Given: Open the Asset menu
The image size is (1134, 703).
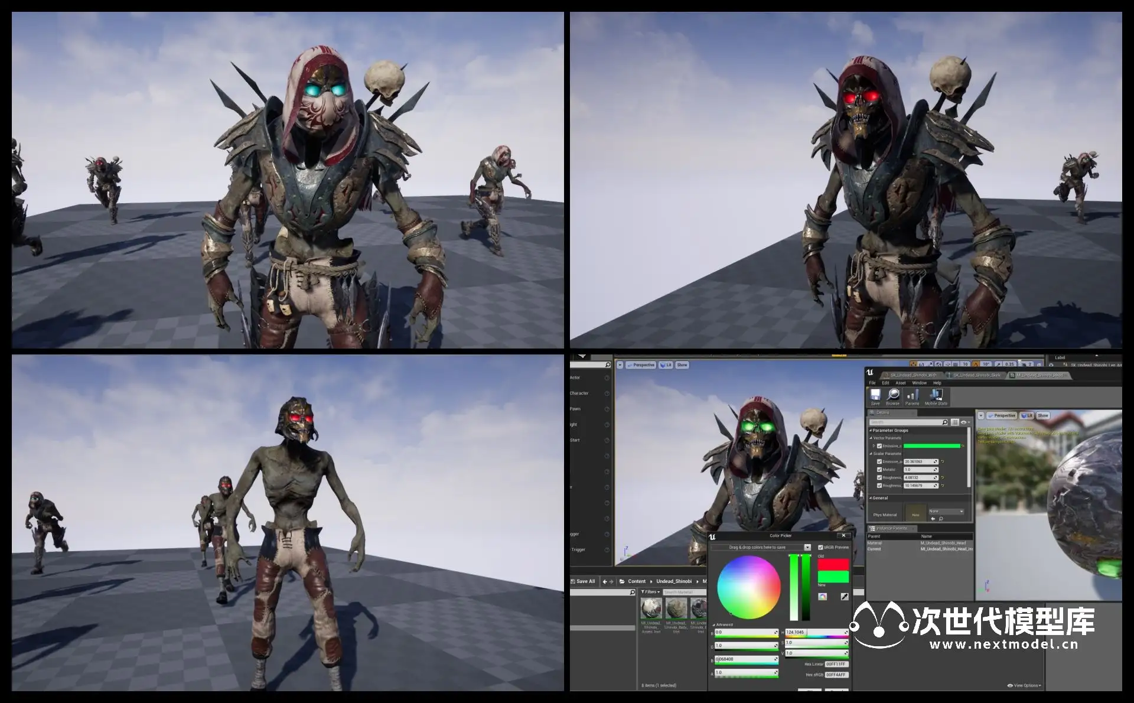Looking at the screenshot, I should [901, 383].
